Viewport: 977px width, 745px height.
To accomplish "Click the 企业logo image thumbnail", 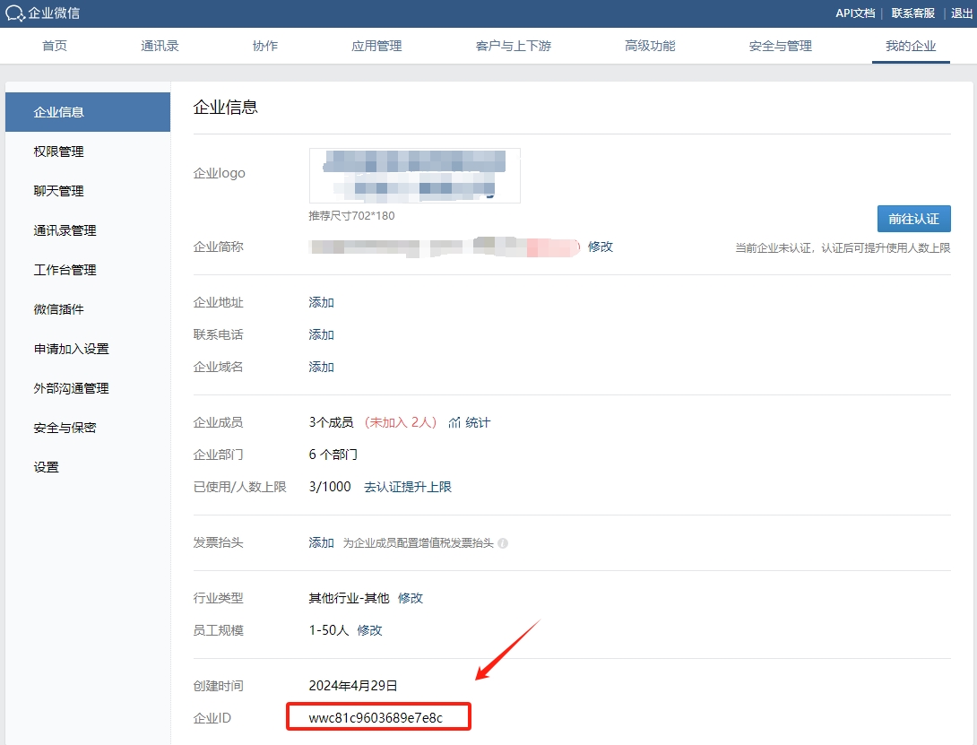I will 414,176.
